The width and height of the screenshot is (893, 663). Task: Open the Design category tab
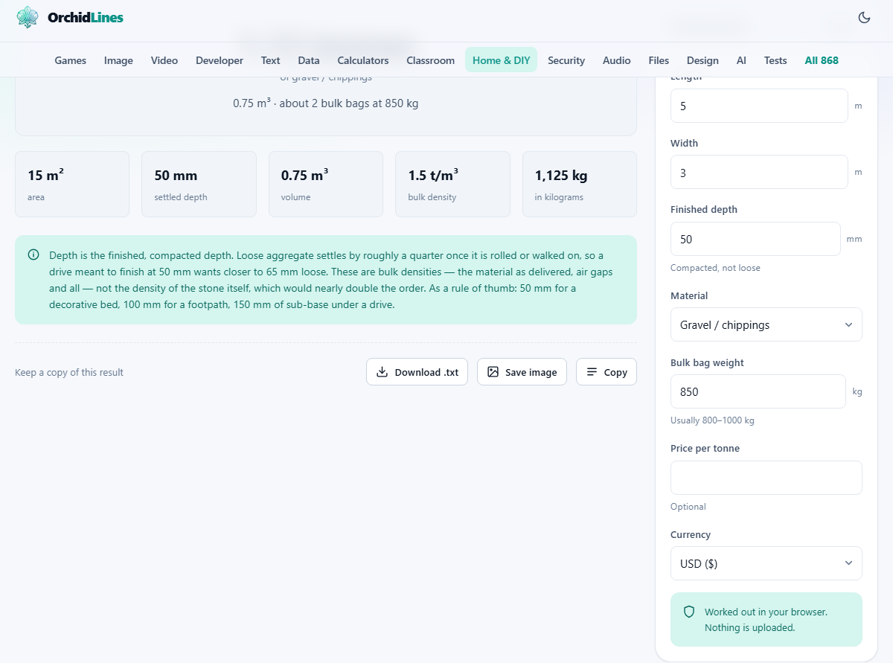pyautogui.click(x=702, y=60)
